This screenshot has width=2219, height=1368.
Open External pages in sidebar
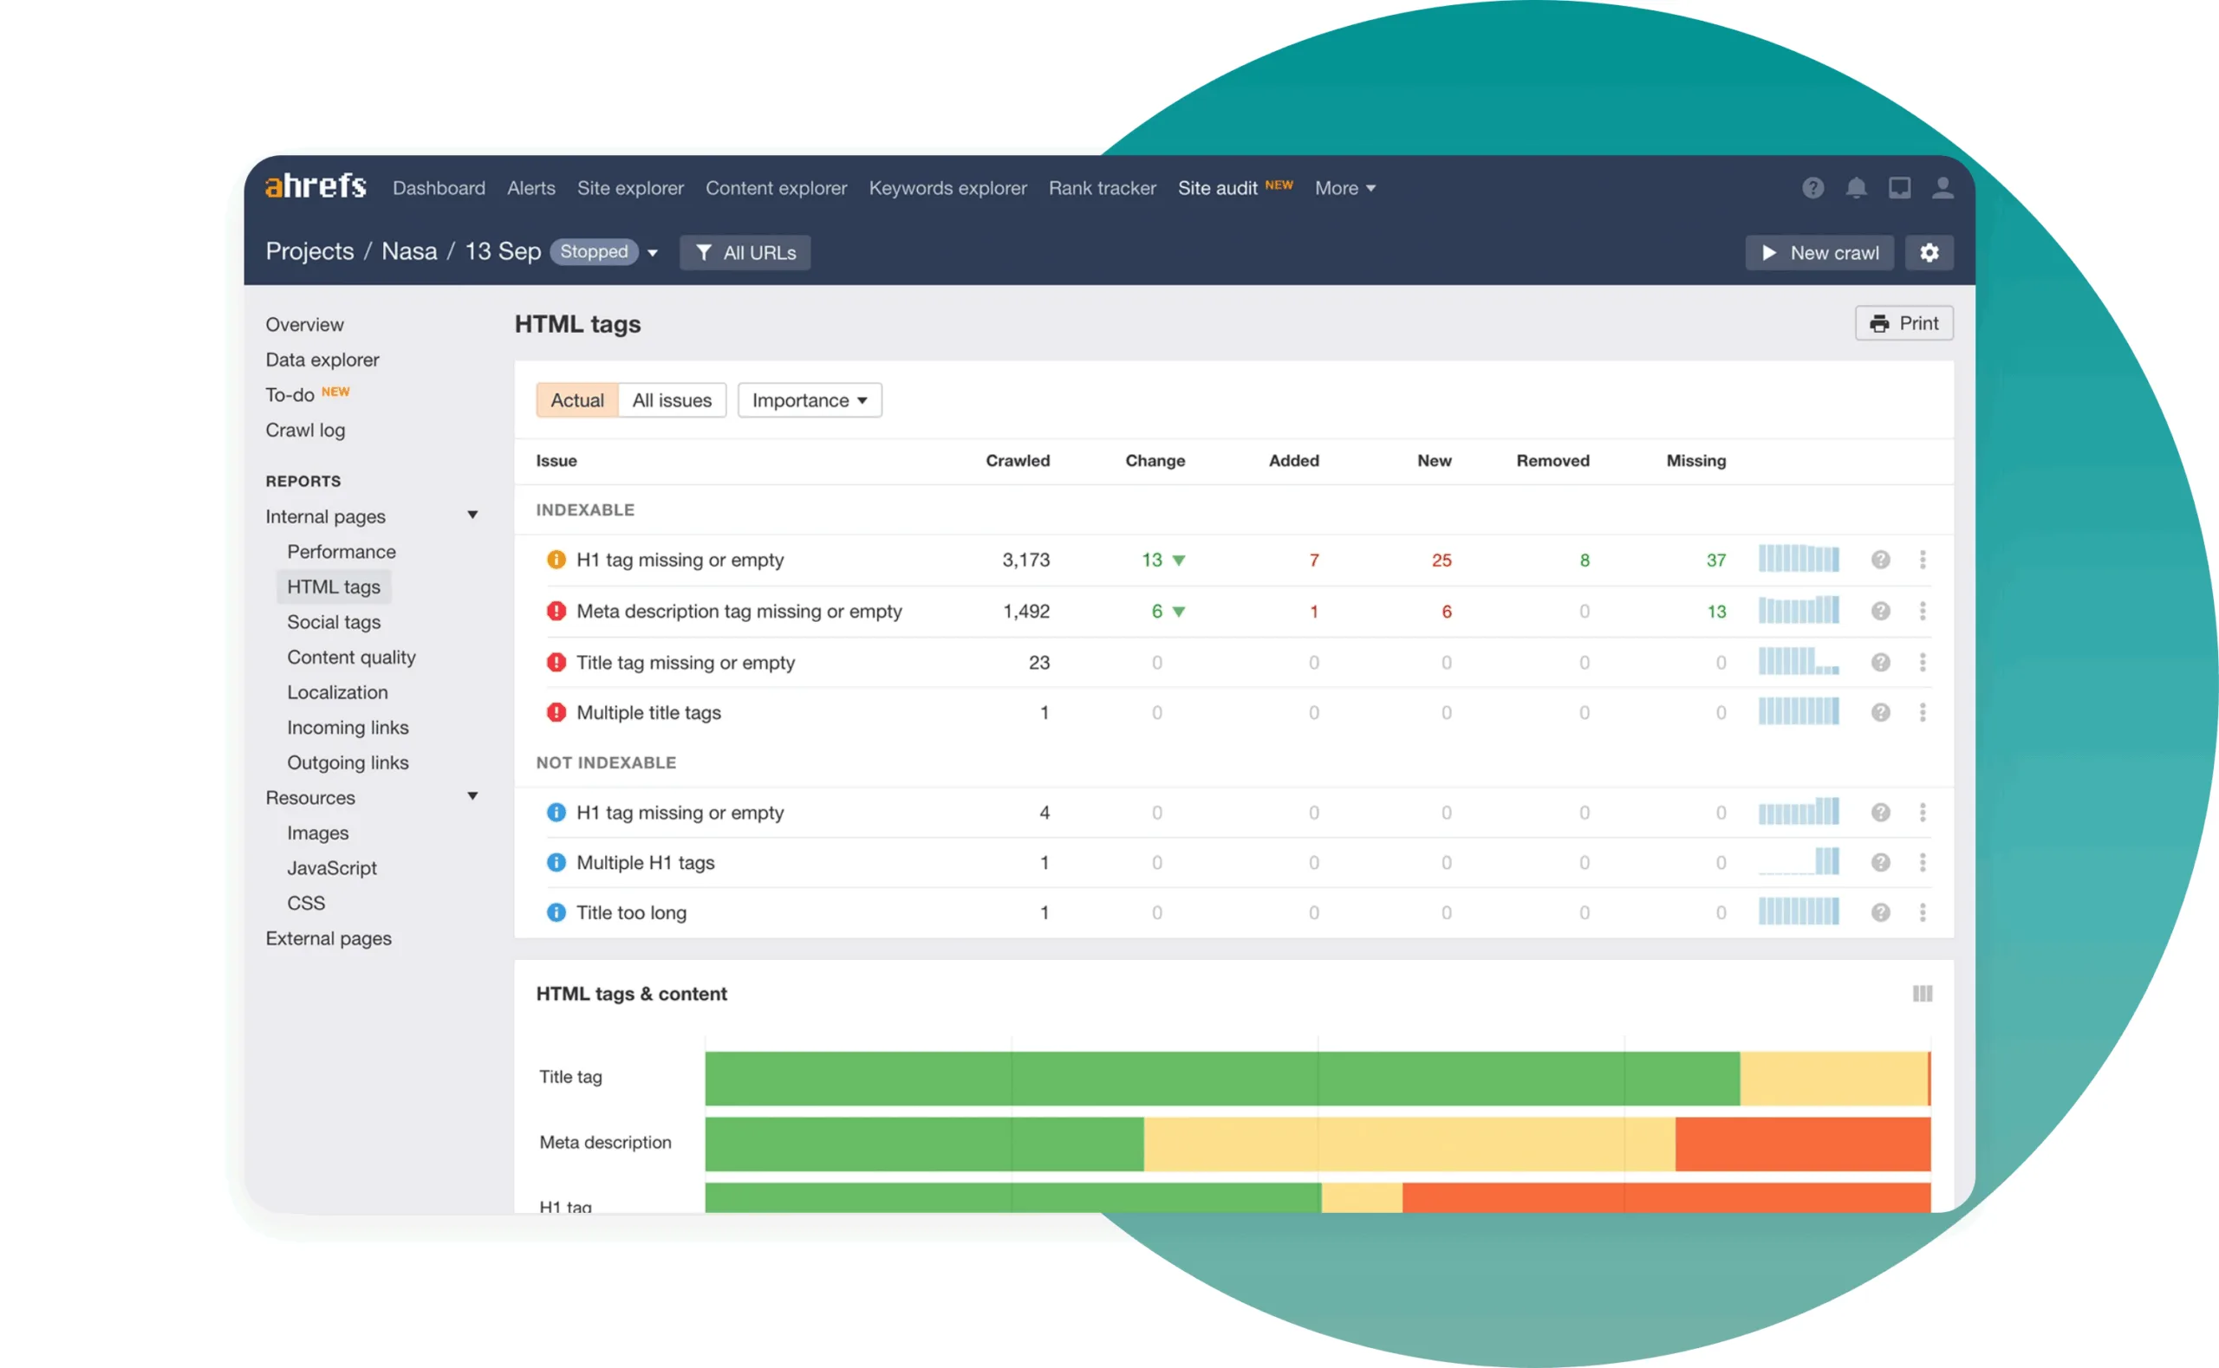pos(329,938)
